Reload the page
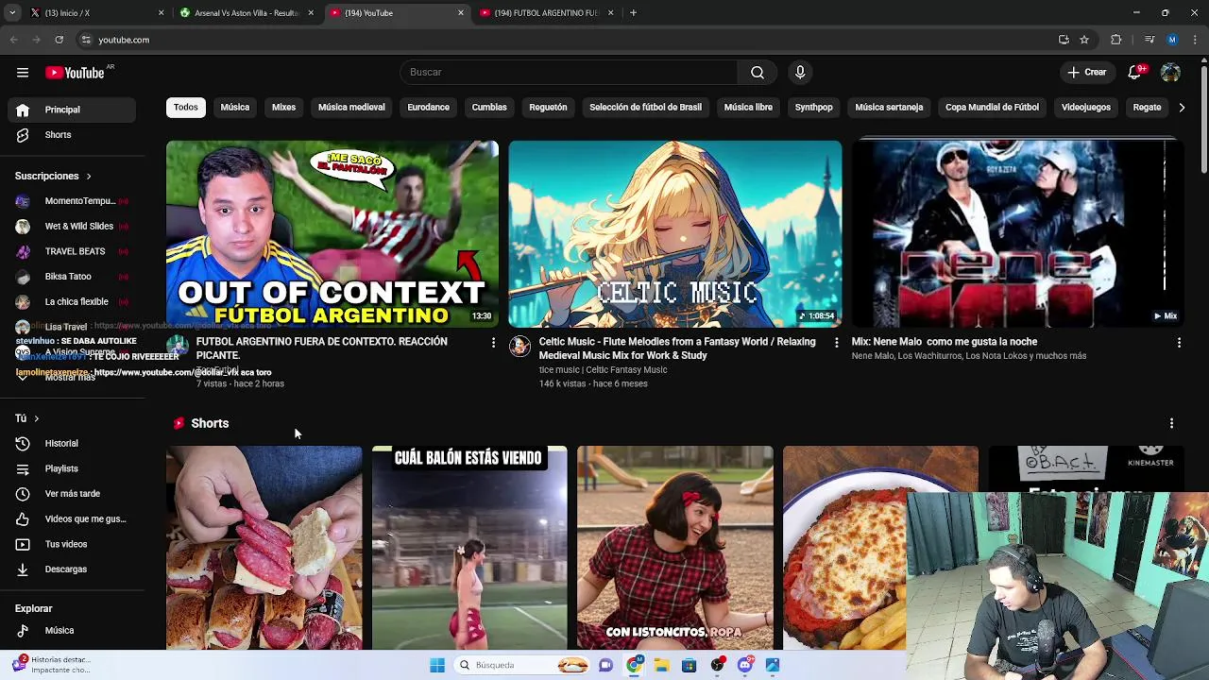 point(59,40)
